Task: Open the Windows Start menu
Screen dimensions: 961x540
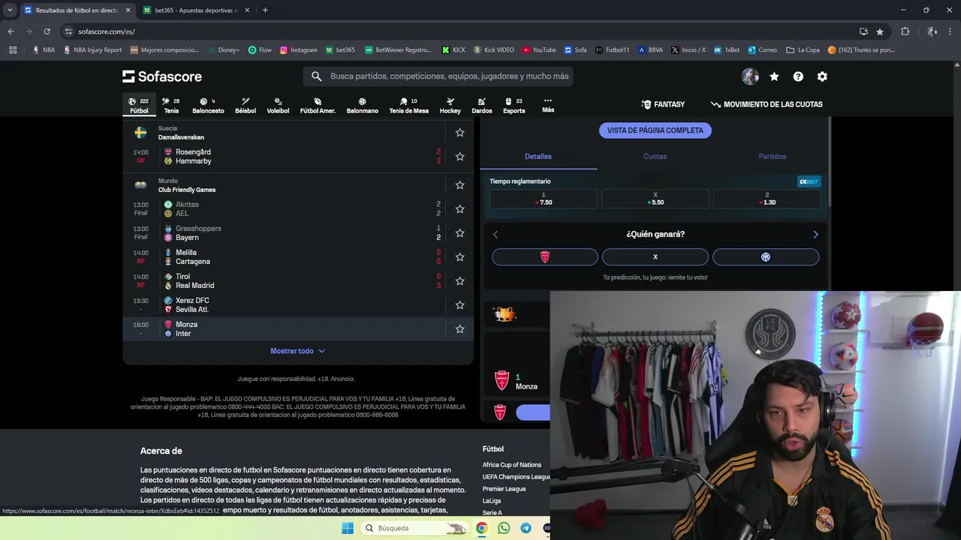Action: pyautogui.click(x=348, y=528)
